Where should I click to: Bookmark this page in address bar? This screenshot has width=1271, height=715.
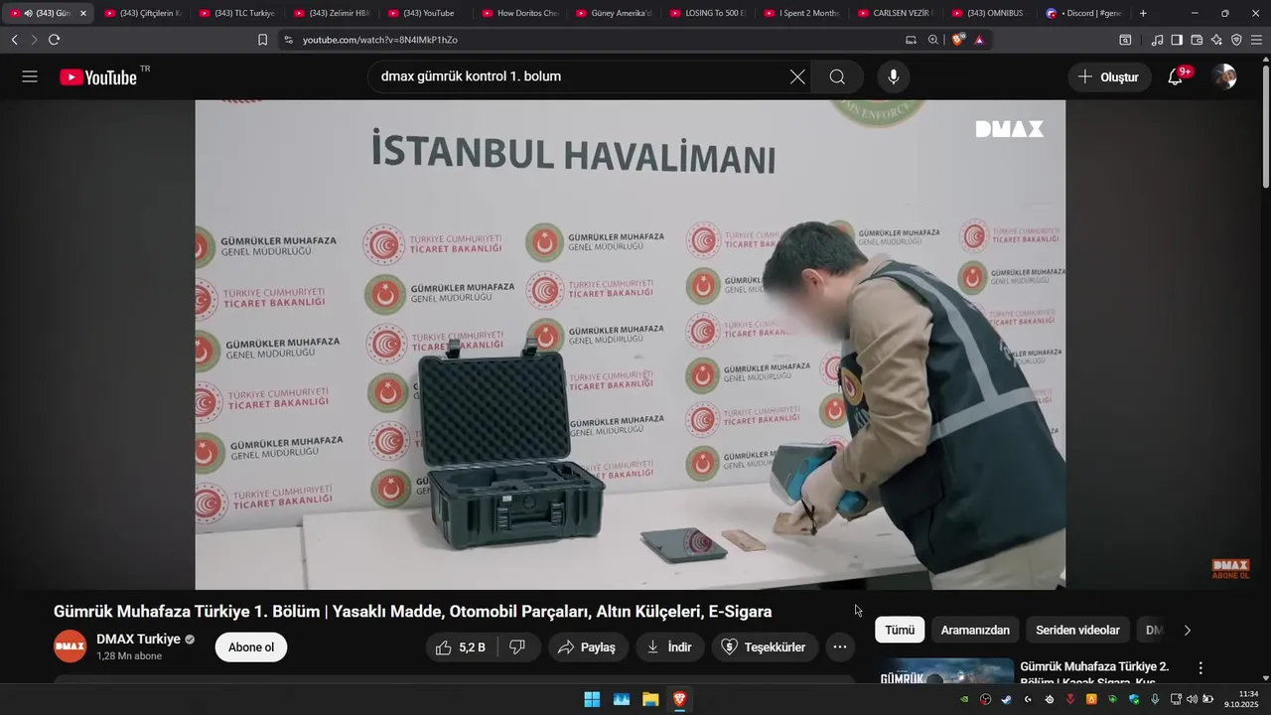pyautogui.click(x=262, y=40)
